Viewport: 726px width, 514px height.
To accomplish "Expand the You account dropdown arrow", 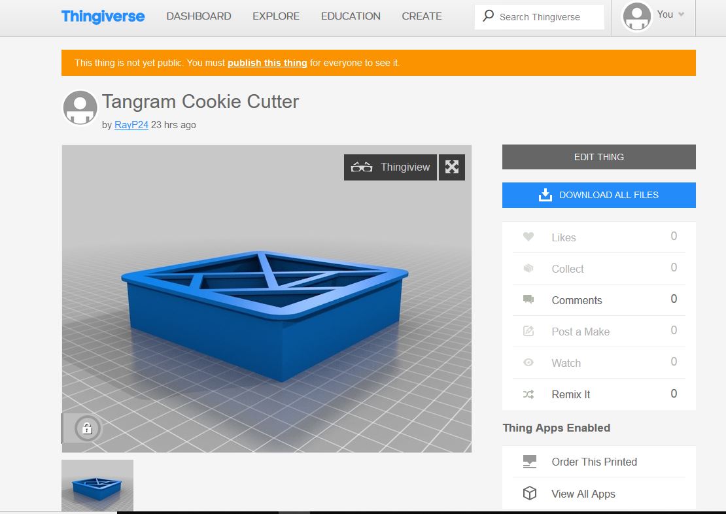I will [x=682, y=14].
